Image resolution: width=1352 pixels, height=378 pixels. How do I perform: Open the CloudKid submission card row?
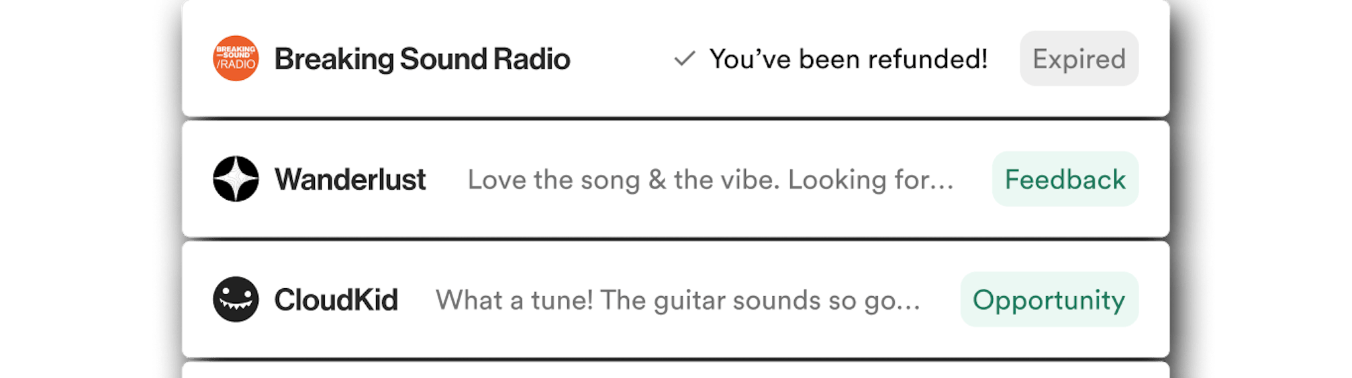(x=676, y=300)
